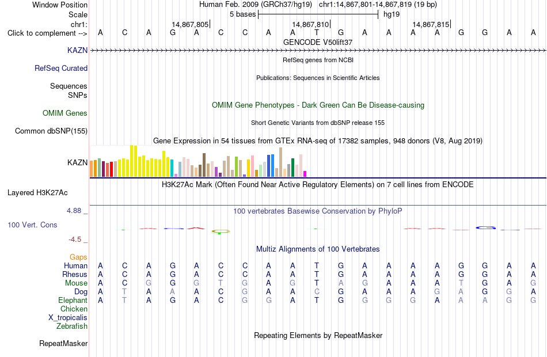Click 'Click to complement -->' to complement bases

pos(47,33)
